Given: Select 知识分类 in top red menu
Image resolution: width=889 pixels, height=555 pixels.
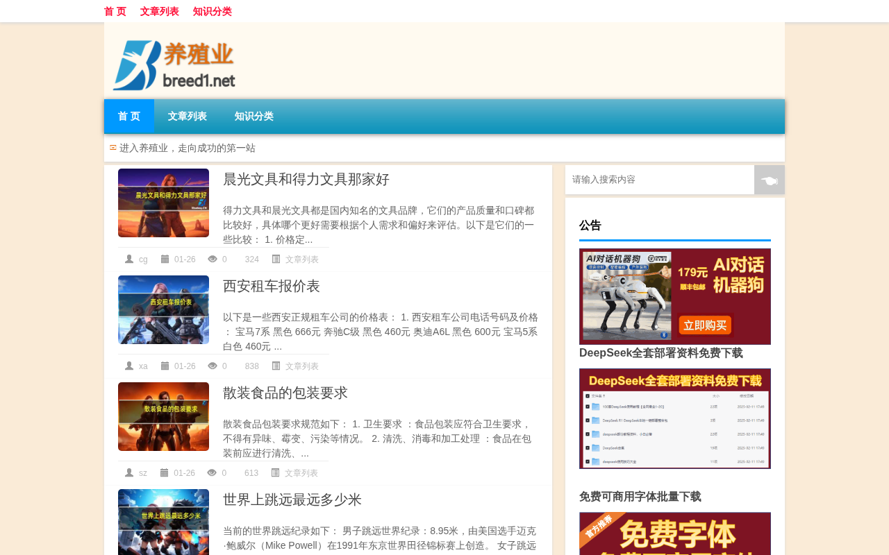Looking at the screenshot, I should pyautogui.click(x=213, y=11).
